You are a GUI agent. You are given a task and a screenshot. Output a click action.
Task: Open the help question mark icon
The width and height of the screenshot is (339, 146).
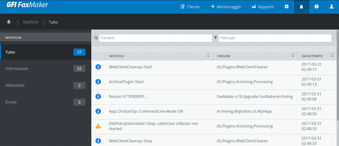tap(316, 7)
